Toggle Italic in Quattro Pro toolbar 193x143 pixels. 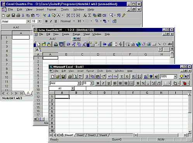coord(51,21)
